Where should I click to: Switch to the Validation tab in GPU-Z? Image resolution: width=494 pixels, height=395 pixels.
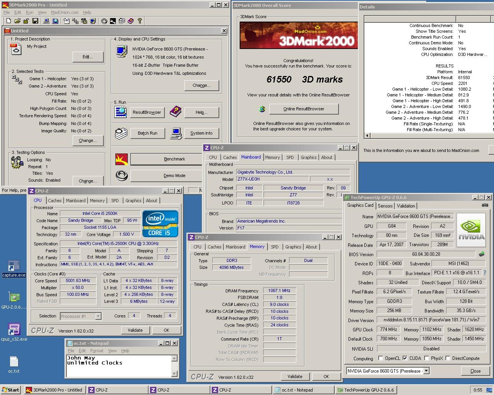406,206
